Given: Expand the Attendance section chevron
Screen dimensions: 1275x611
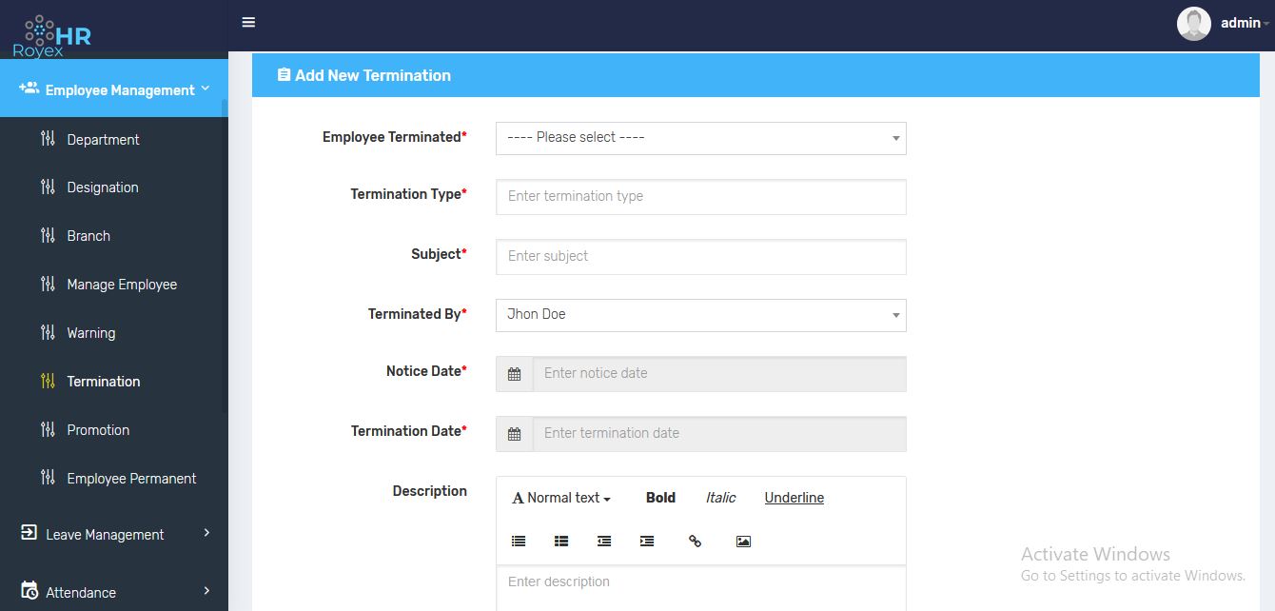Looking at the screenshot, I should [206, 591].
